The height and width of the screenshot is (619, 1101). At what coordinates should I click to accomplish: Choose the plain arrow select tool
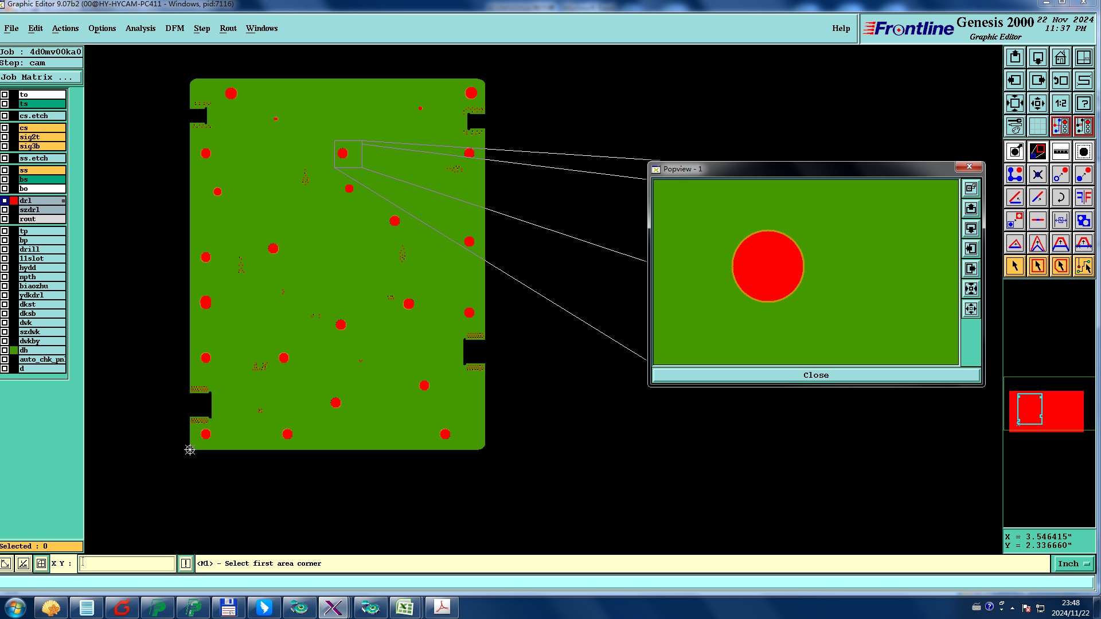(x=1014, y=267)
